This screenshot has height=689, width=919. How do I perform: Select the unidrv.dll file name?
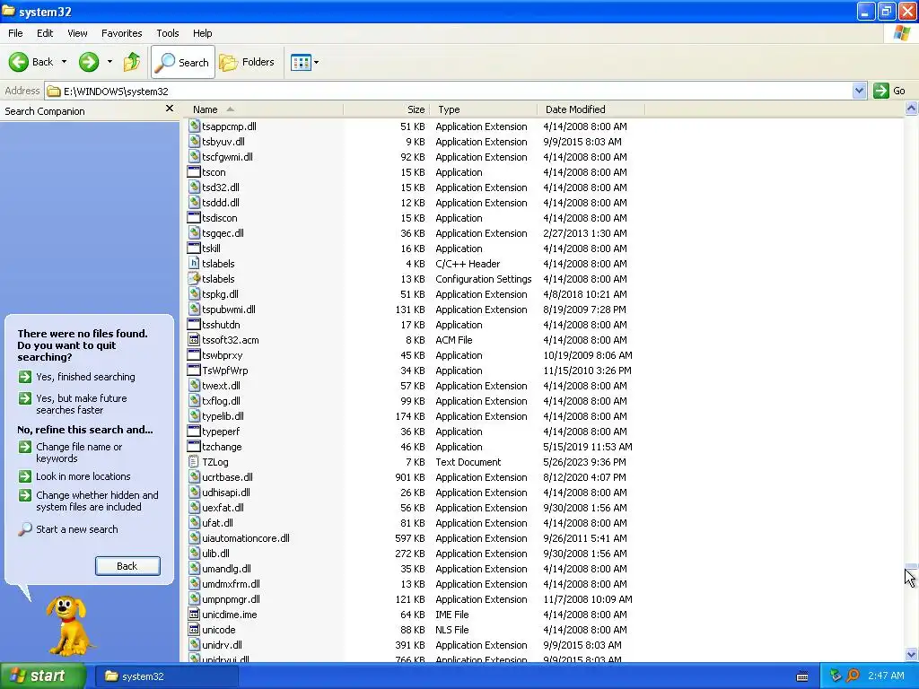click(223, 644)
